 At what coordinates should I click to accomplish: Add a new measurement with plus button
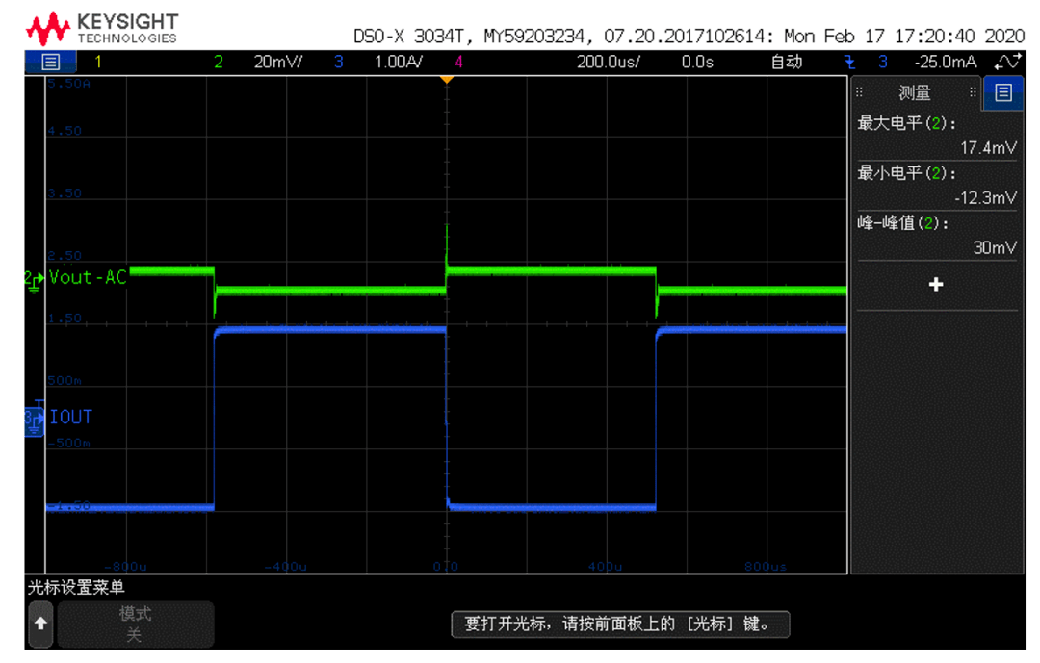936,285
